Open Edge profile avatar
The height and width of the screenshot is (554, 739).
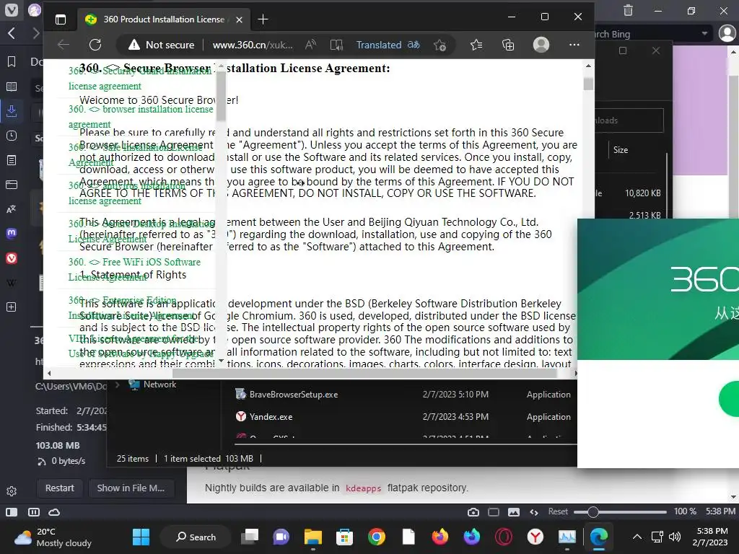541,45
